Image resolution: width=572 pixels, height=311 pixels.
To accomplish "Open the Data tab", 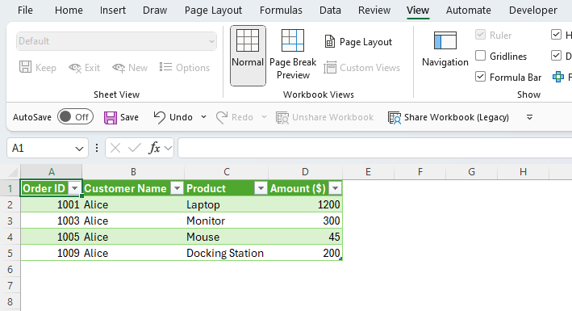I will [330, 11].
